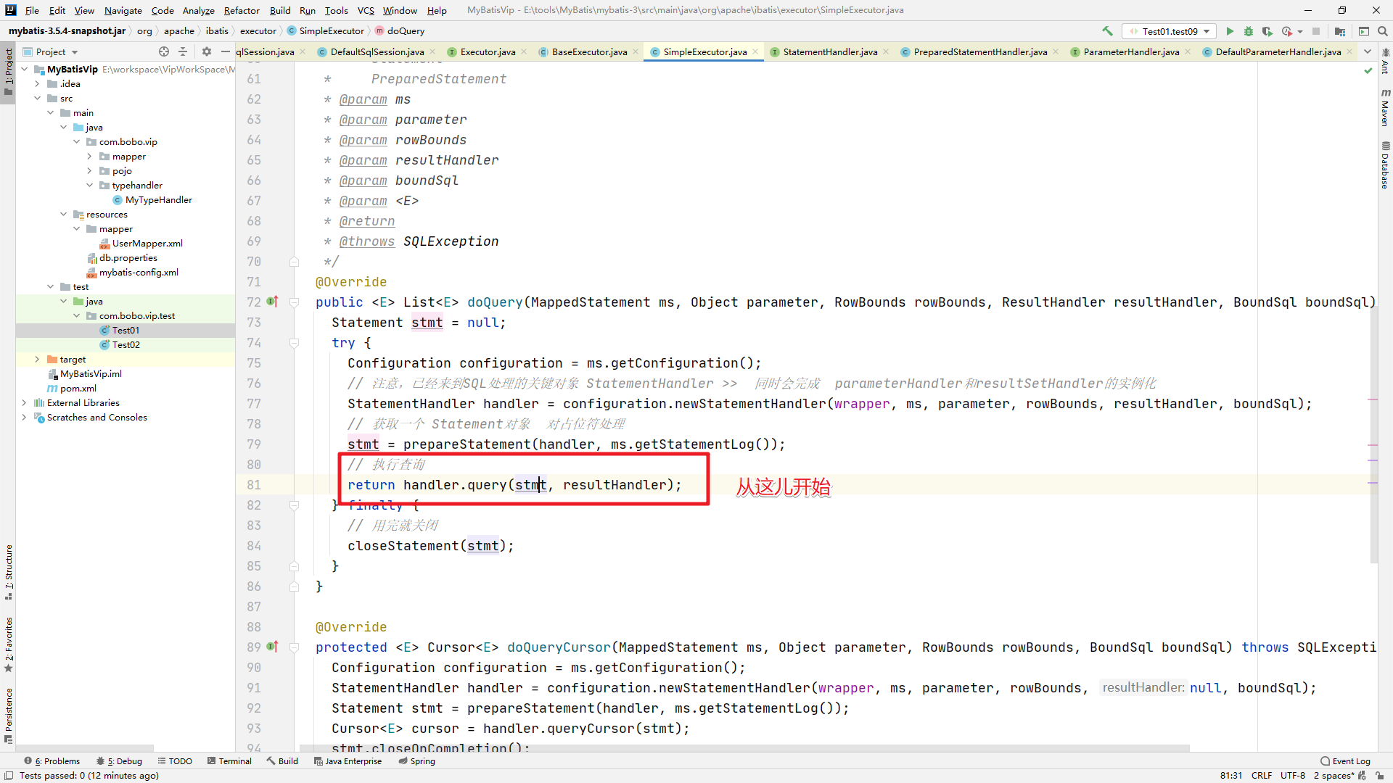Toggle code fold marker at line 74 try block

[295, 343]
